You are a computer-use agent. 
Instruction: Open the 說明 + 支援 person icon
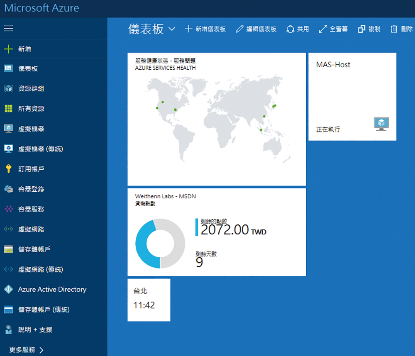(x=8, y=329)
